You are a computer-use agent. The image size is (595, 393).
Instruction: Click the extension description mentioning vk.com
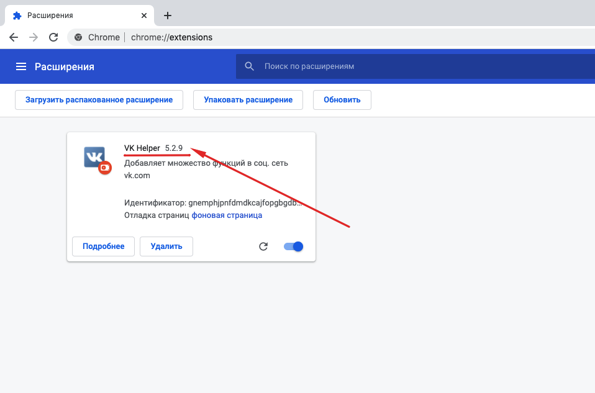coord(206,169)
